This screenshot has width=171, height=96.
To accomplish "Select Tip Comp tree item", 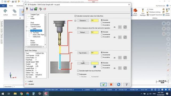I will coord(36,33).
